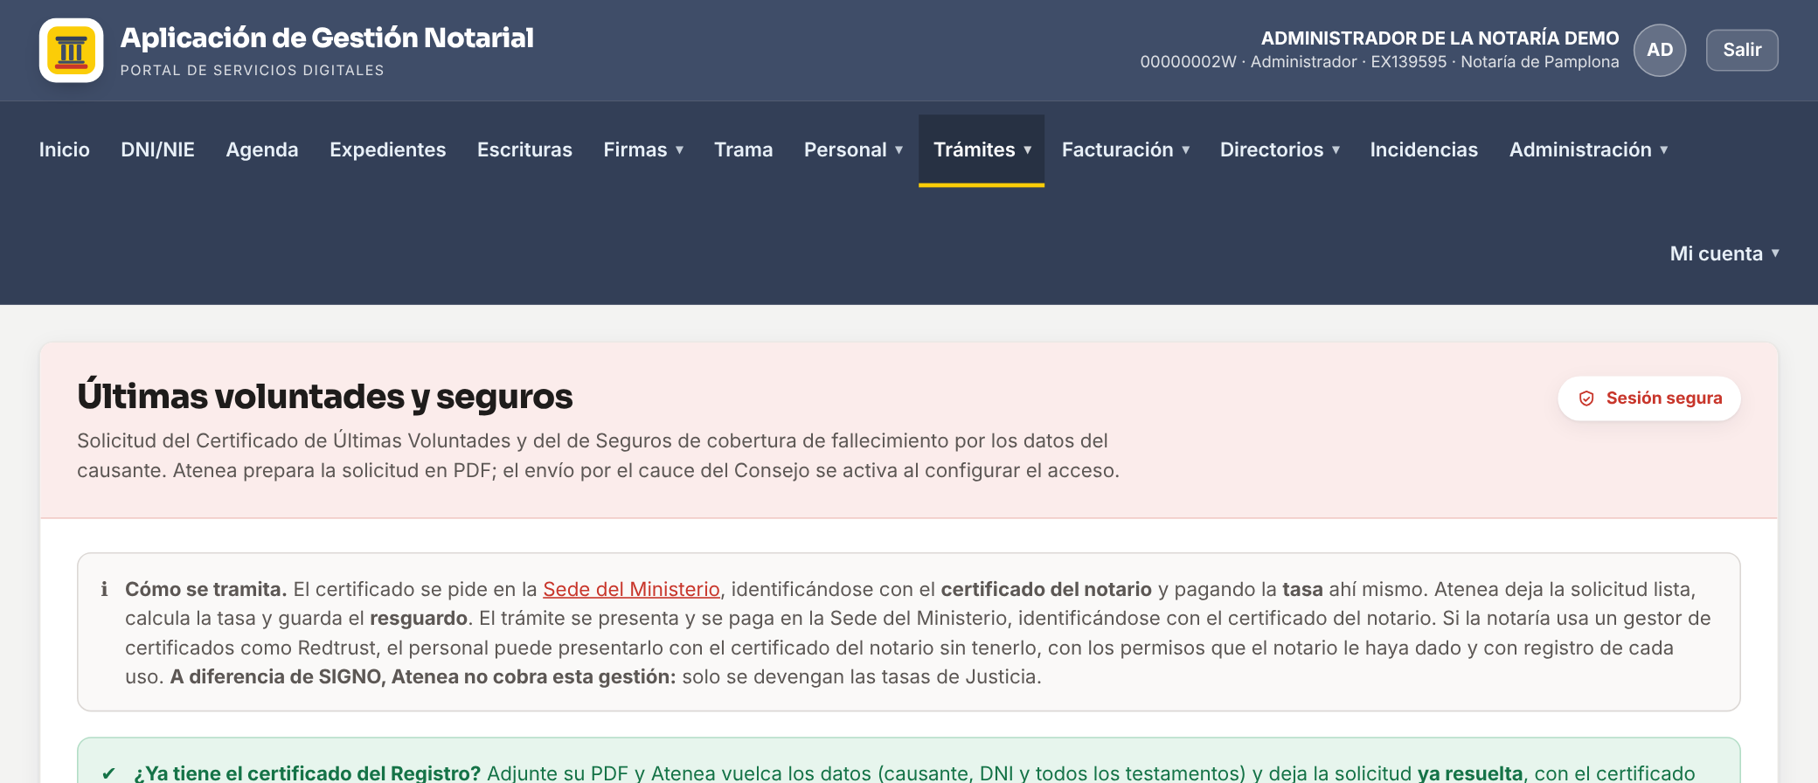The width and height of the screenshot is (1818, 783).
Task: Expand the active Trámites dropdown
Action: [982, 149]
